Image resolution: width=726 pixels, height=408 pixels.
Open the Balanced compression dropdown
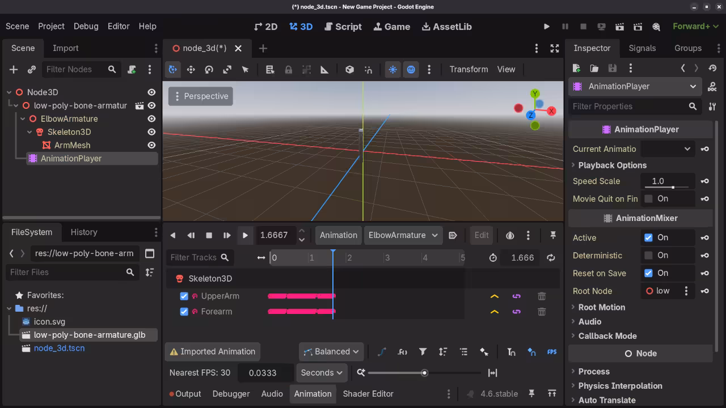pos(331,351)
